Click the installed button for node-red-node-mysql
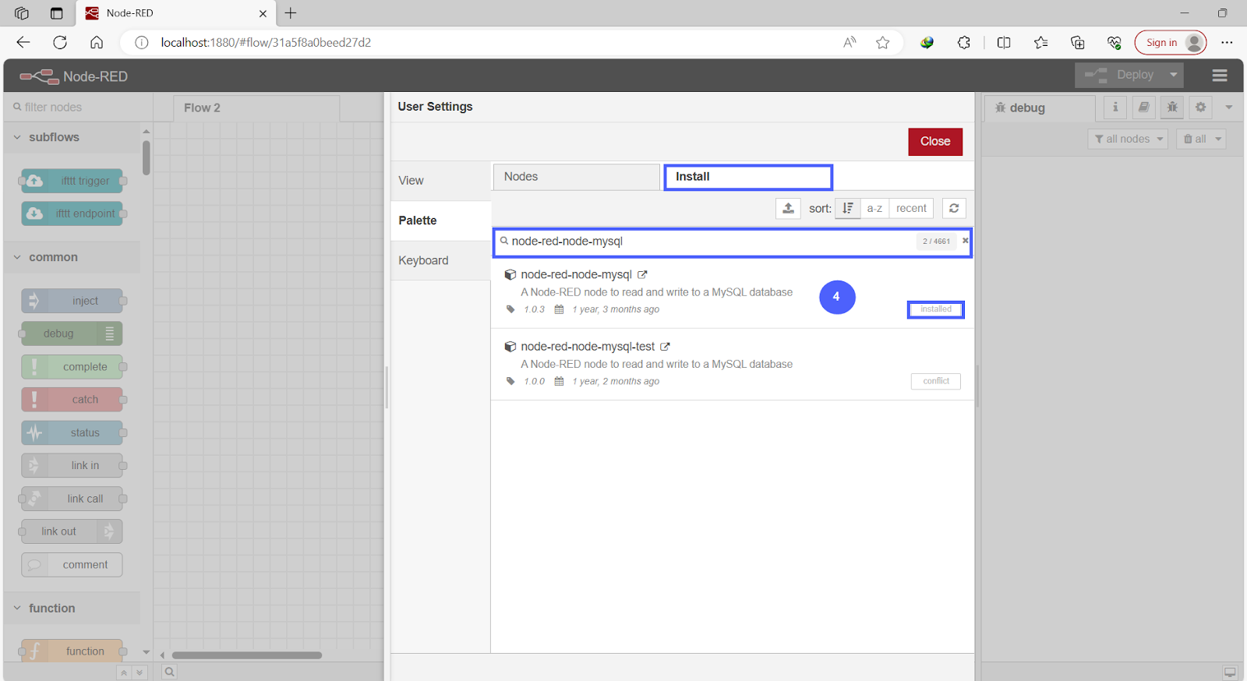 pyautogui.click(x=935, y=309)
